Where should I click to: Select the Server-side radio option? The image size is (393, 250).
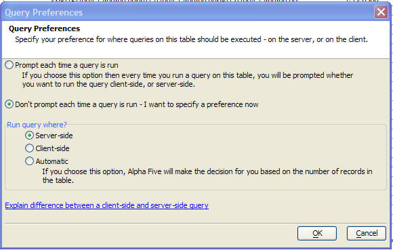point(29,136)
